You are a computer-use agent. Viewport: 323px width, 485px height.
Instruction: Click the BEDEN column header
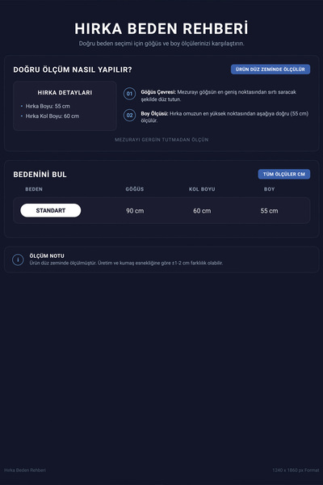(34, 189)
